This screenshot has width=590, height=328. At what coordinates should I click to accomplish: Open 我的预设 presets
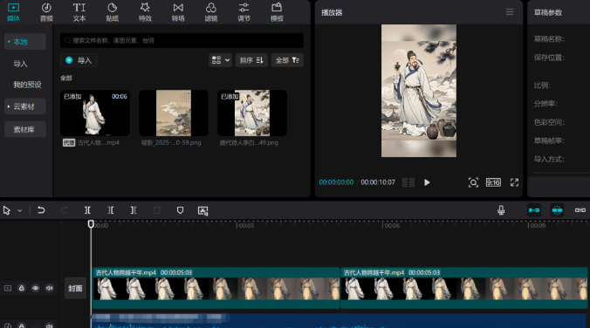click(x=27, y=85)
